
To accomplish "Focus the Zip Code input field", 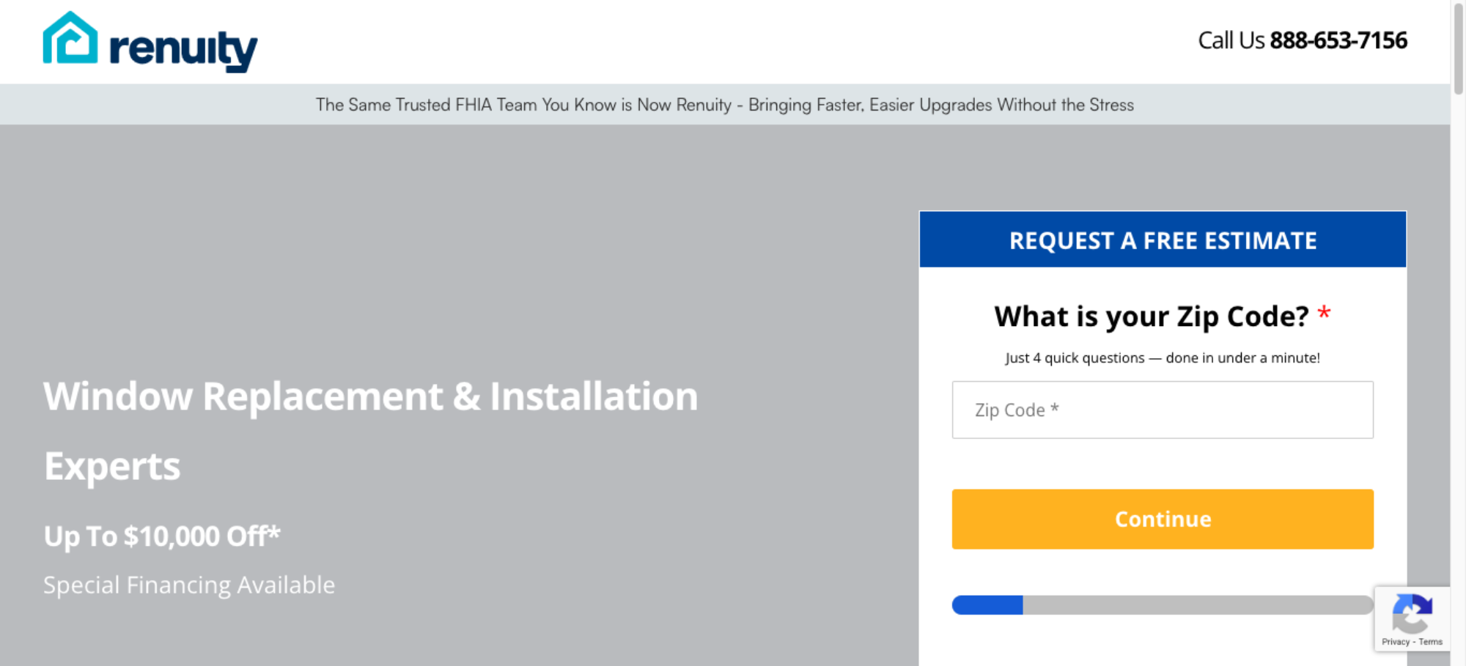I will pyautogui.click(x=1163, y=410).
